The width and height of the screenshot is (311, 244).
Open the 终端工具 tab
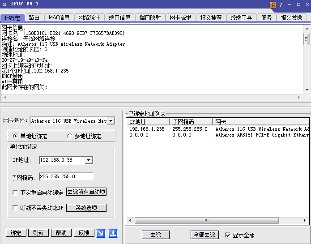point(241,17)
